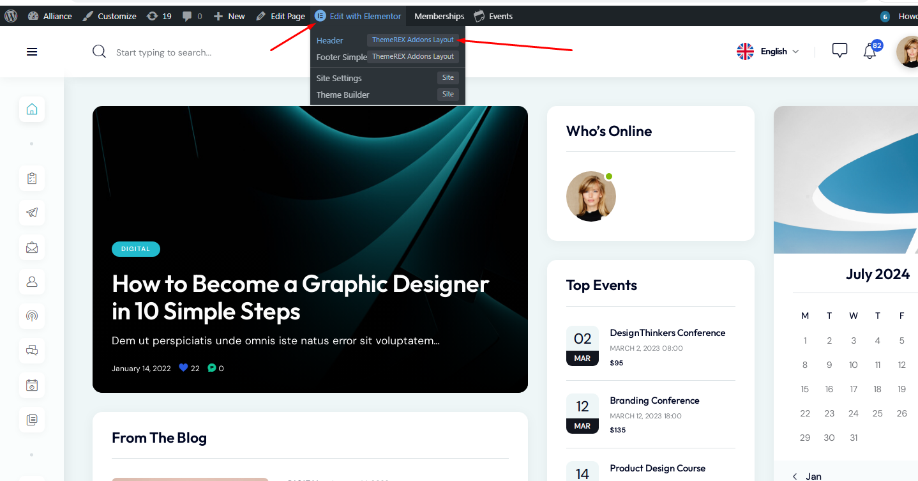Open the online member's avatar
This screenshot has width=918, height=481.
(591, 196)
